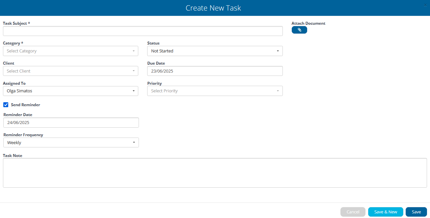Open the Assigned To dropdown

[x=70, y=91]
